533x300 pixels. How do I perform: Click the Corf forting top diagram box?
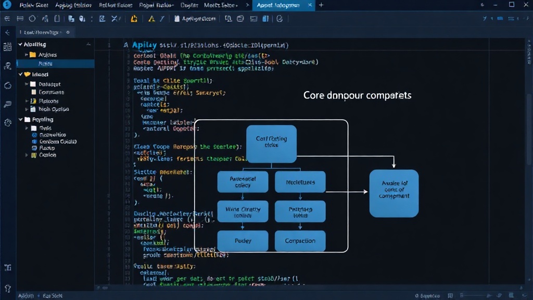[x=271, y=144]
